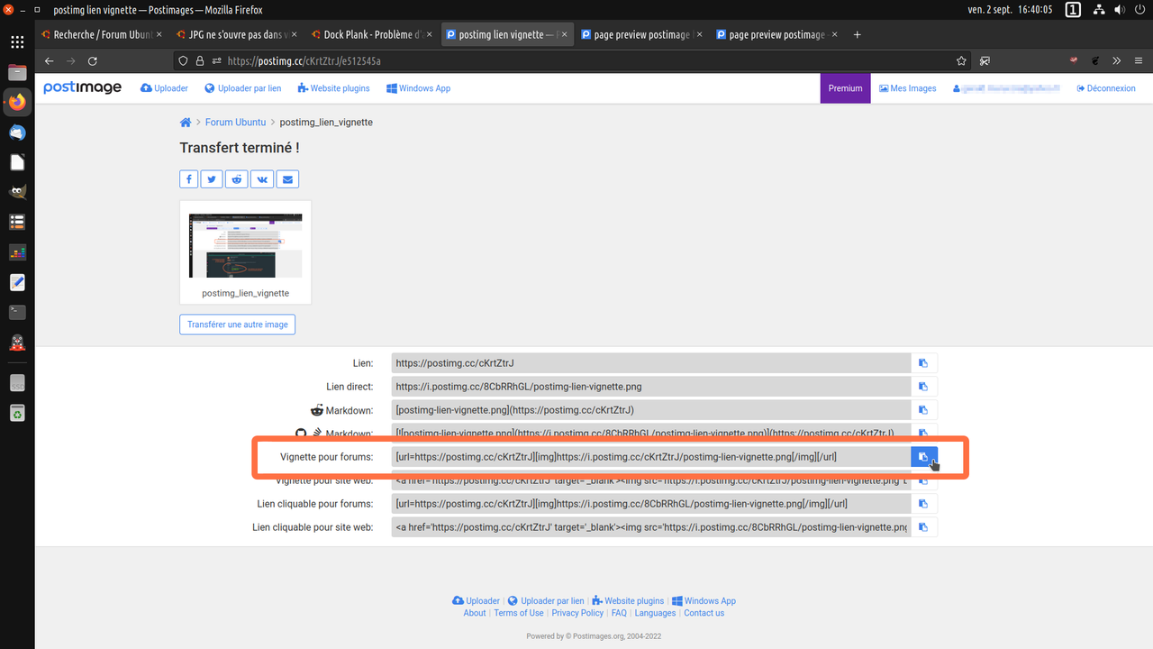
Task: Share the image on Facebook
Action: (x=189, y=179)
